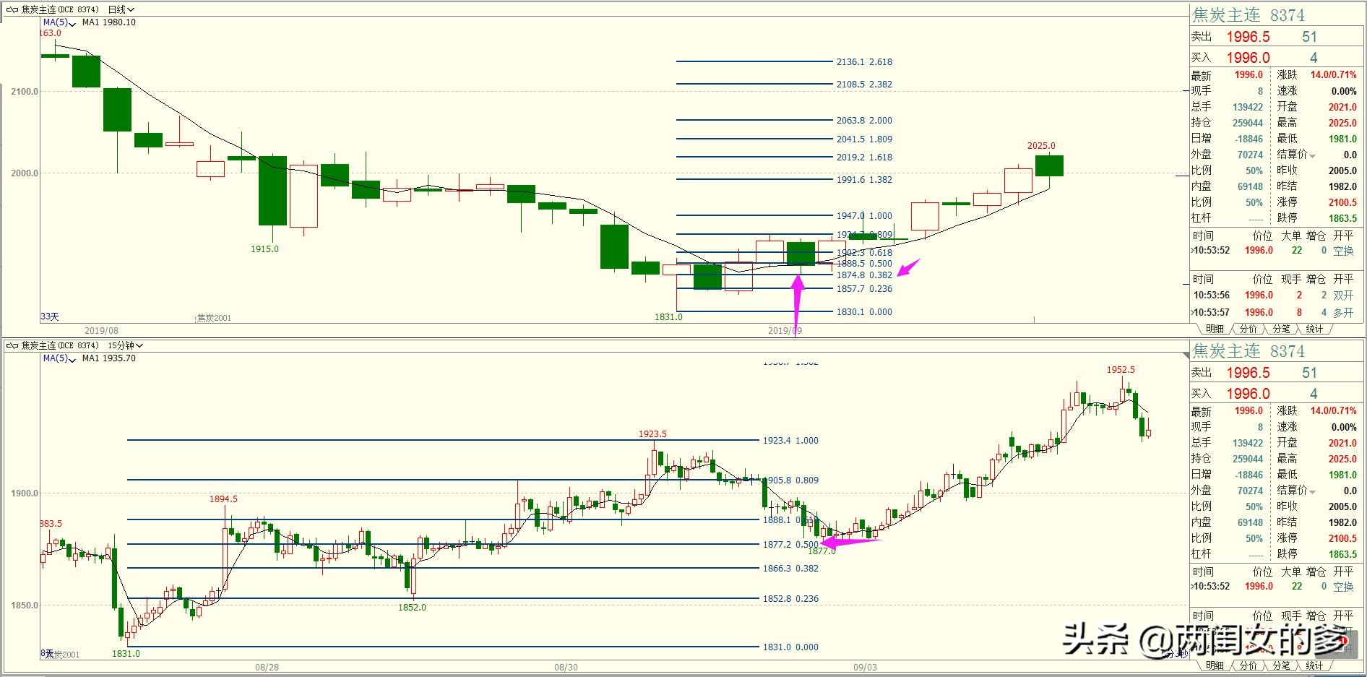
Task: Click the 2108.5 Fibonacci line on the daily chart
Action: click(x=754, y=84)
